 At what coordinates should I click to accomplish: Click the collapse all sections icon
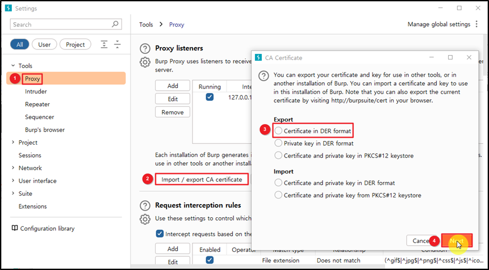pyautogui.click(x=117, y=45)
